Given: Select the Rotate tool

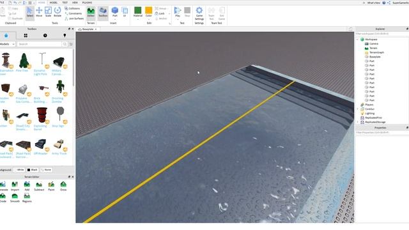Looking at the screenshot, I should coord(58,12).
